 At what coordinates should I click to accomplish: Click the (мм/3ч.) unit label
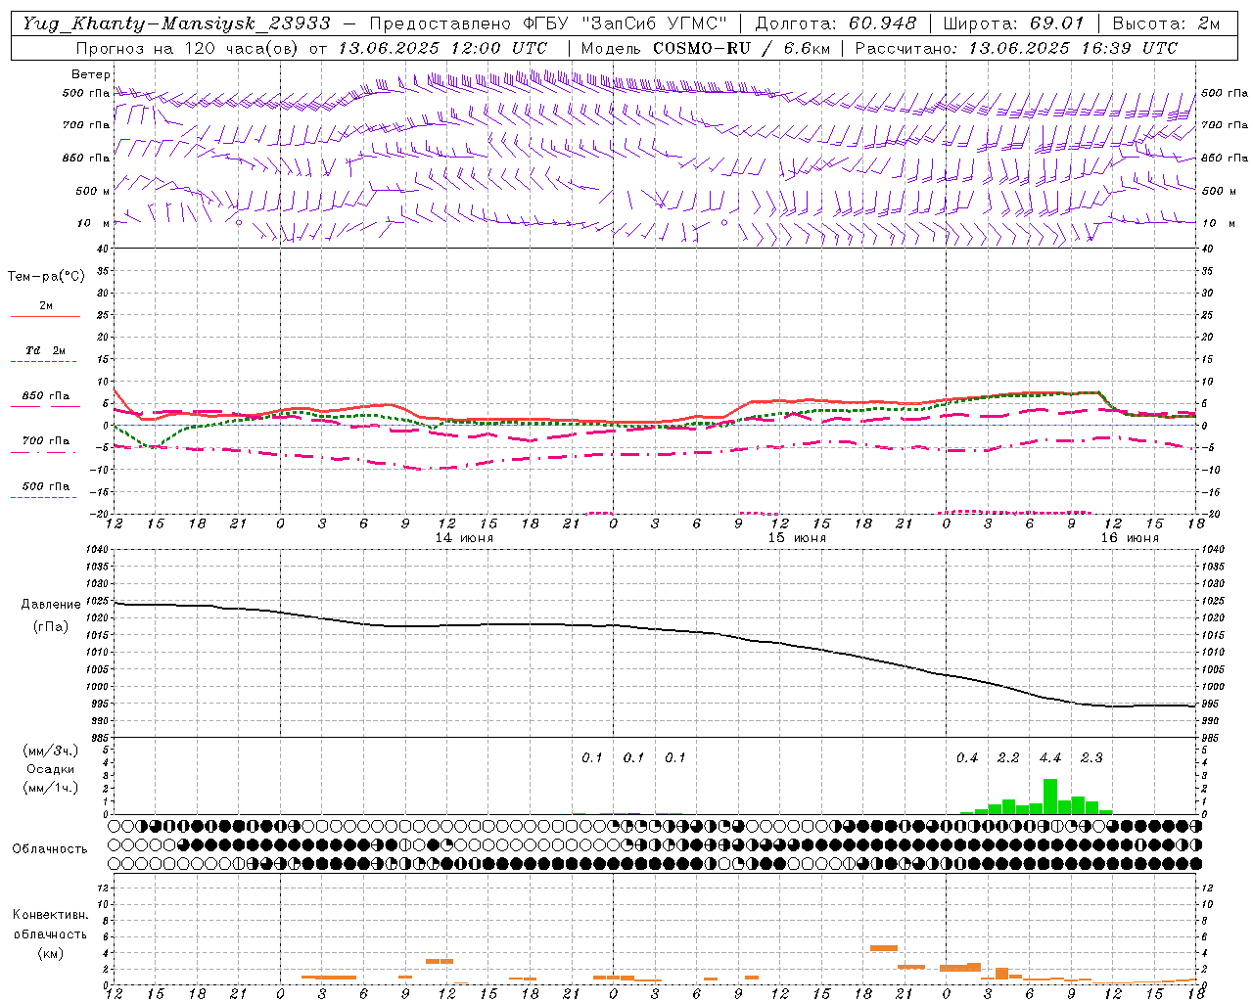click(51, 751)
